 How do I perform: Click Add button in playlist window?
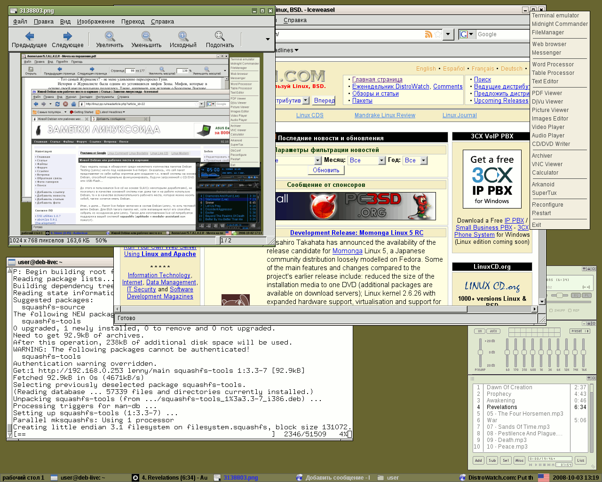click(478, 460)
